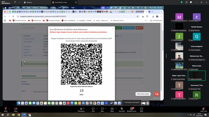The image size is (209, 117).
Task: Start video from Zoom toolbar
Action: [16, 109]
